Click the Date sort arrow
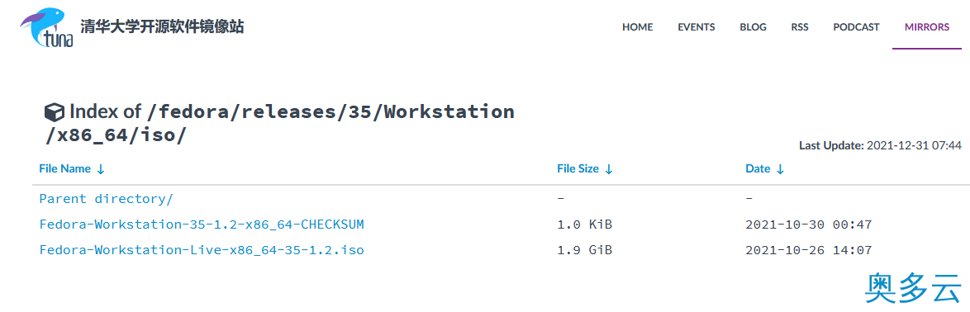 [x=780, y=169]
